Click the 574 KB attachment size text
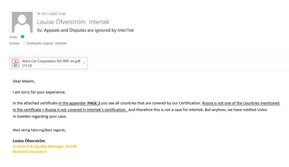289x167 pixels. [27, 66]
